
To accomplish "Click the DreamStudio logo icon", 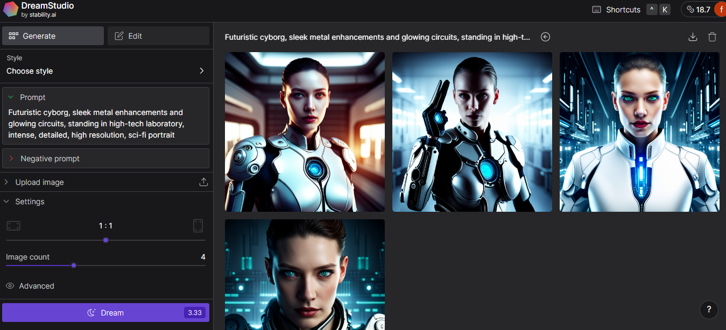I will [x=11, y=9].
